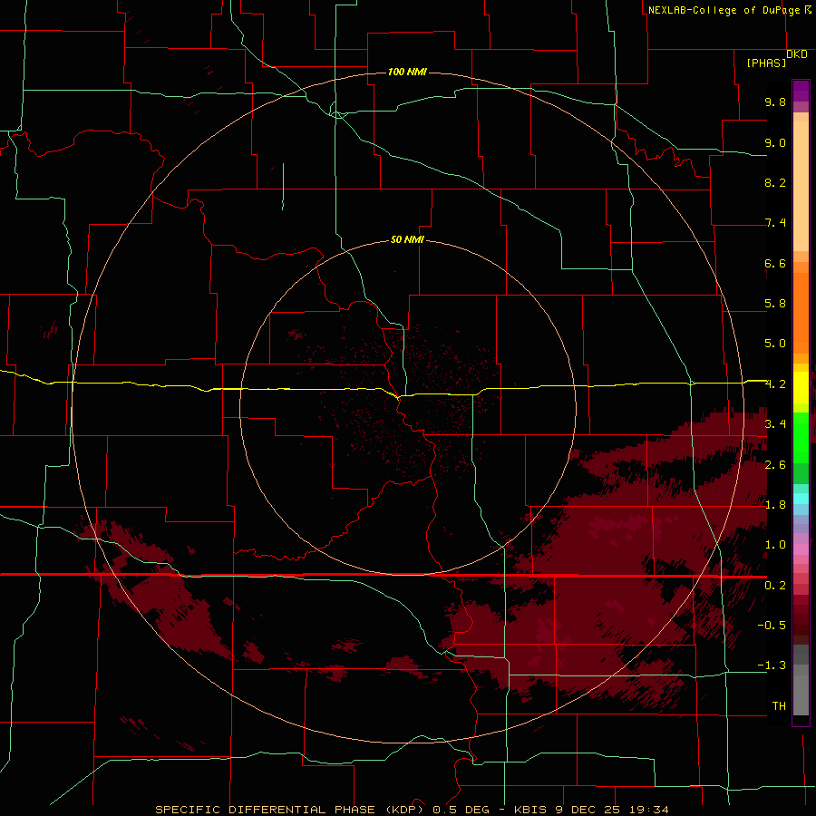Click the 6.6 value on the color scale
Viewport: 816px width, 816px height.
tap(775, 263)
